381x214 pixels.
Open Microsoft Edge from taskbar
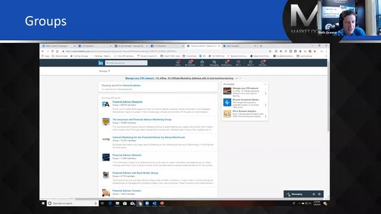click(x=110, y=203)
